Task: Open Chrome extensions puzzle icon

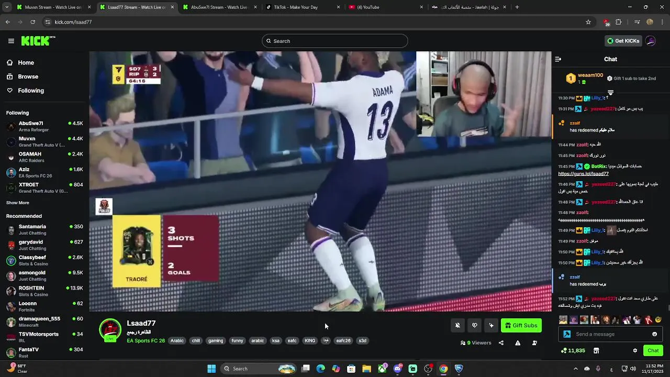Action: point(619,22)
